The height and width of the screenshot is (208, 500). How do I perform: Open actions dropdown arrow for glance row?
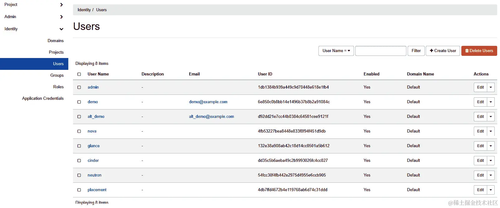[x=491, y=146]
